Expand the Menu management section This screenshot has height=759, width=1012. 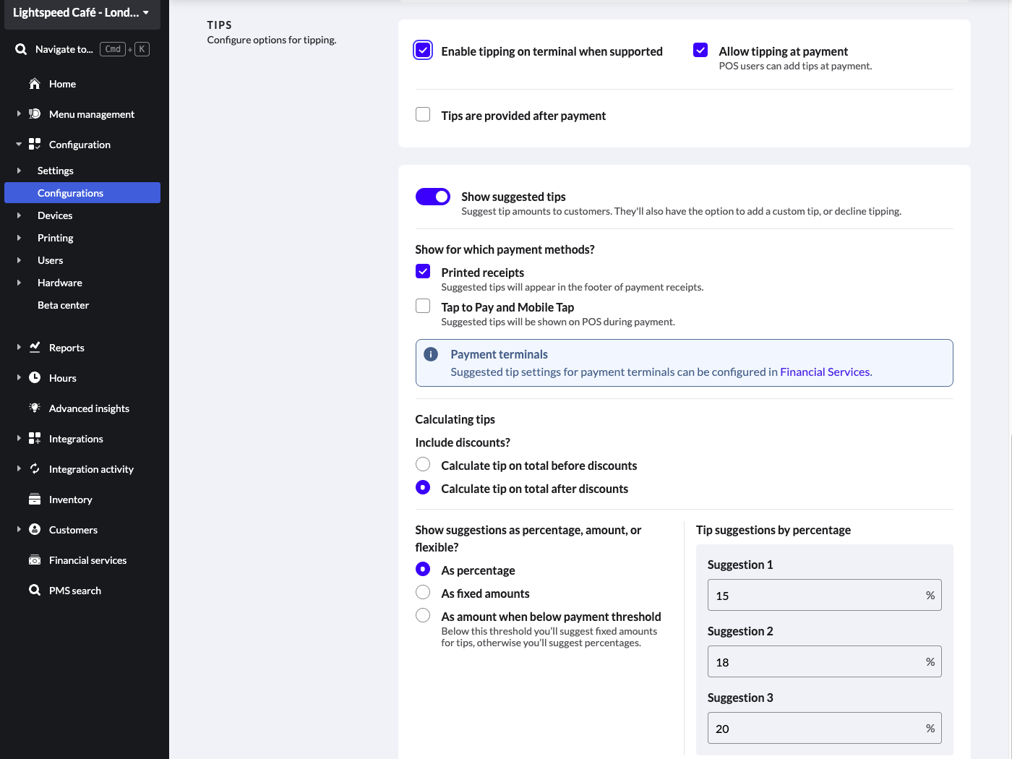tap(19, 114)
